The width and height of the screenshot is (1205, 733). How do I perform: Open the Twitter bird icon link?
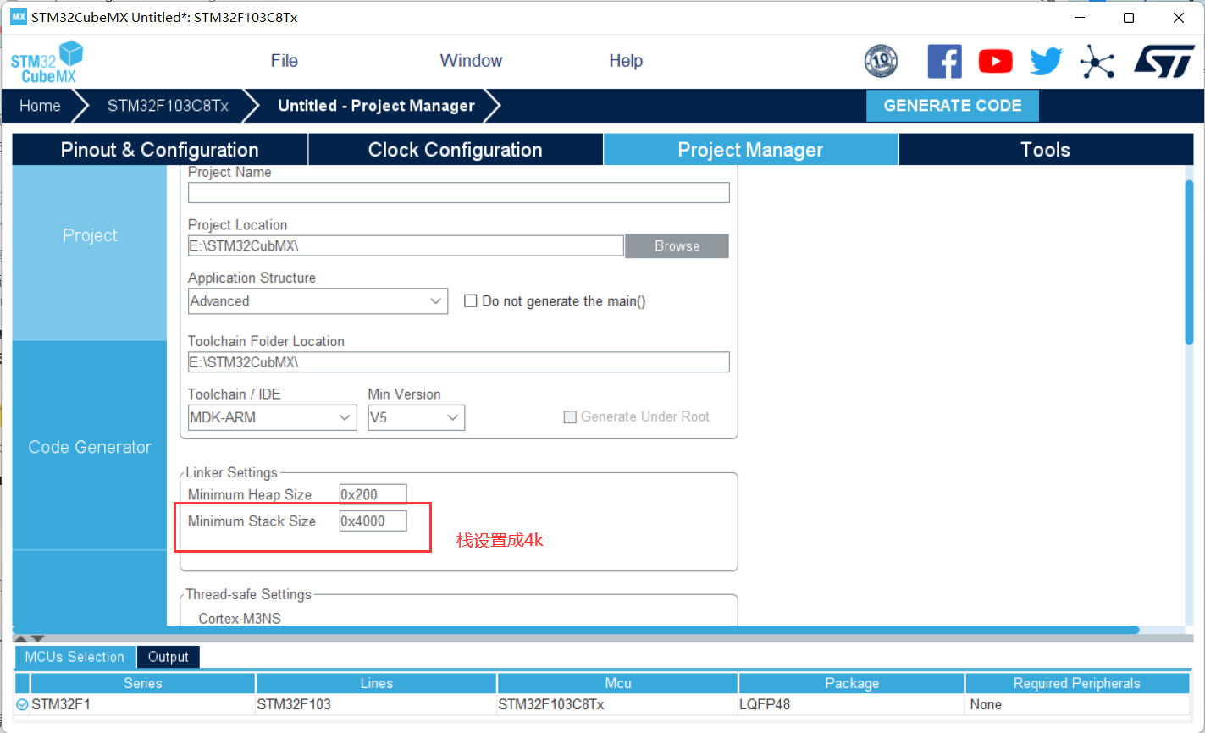[x=1047, y=62]
